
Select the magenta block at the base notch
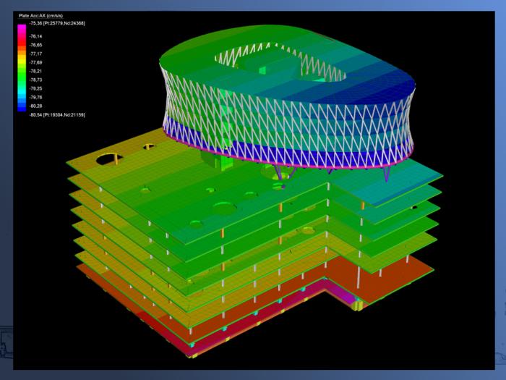[x=349, y=297]
